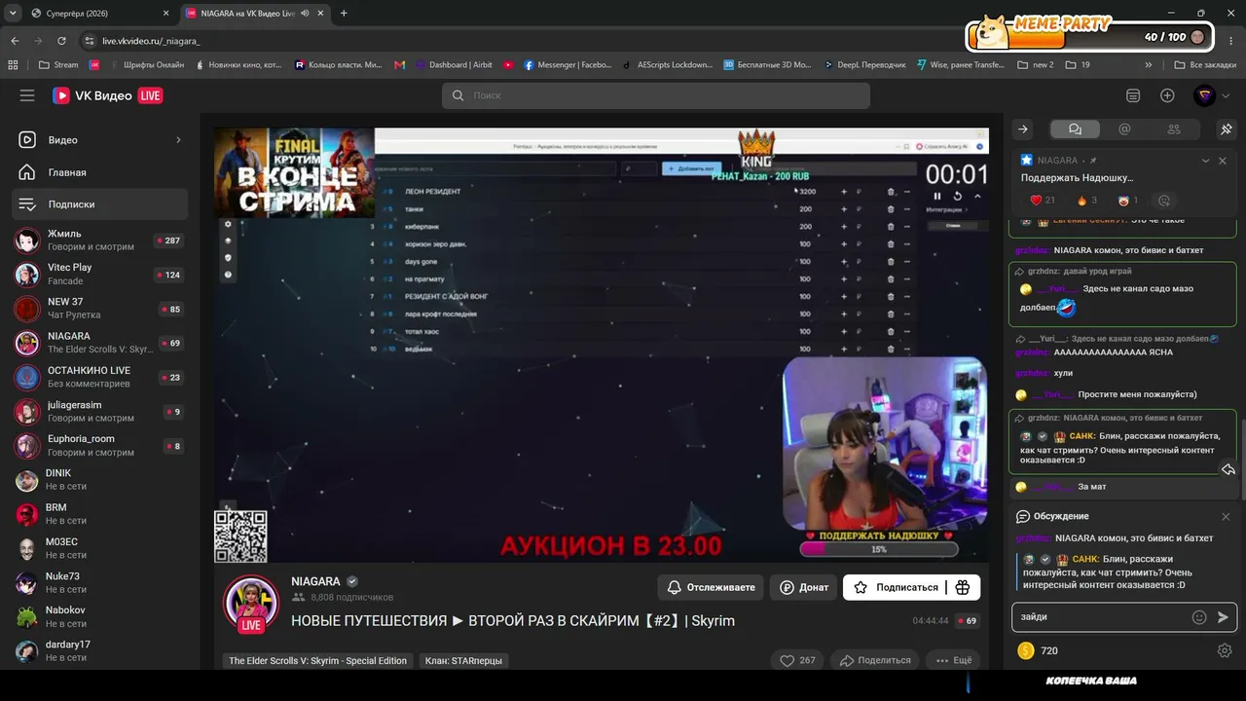Image resolution: width=1246 pixels, height=701 pixels.
Task: Click the Донат button
Action: pyautogui.click(x=804, y=587)
